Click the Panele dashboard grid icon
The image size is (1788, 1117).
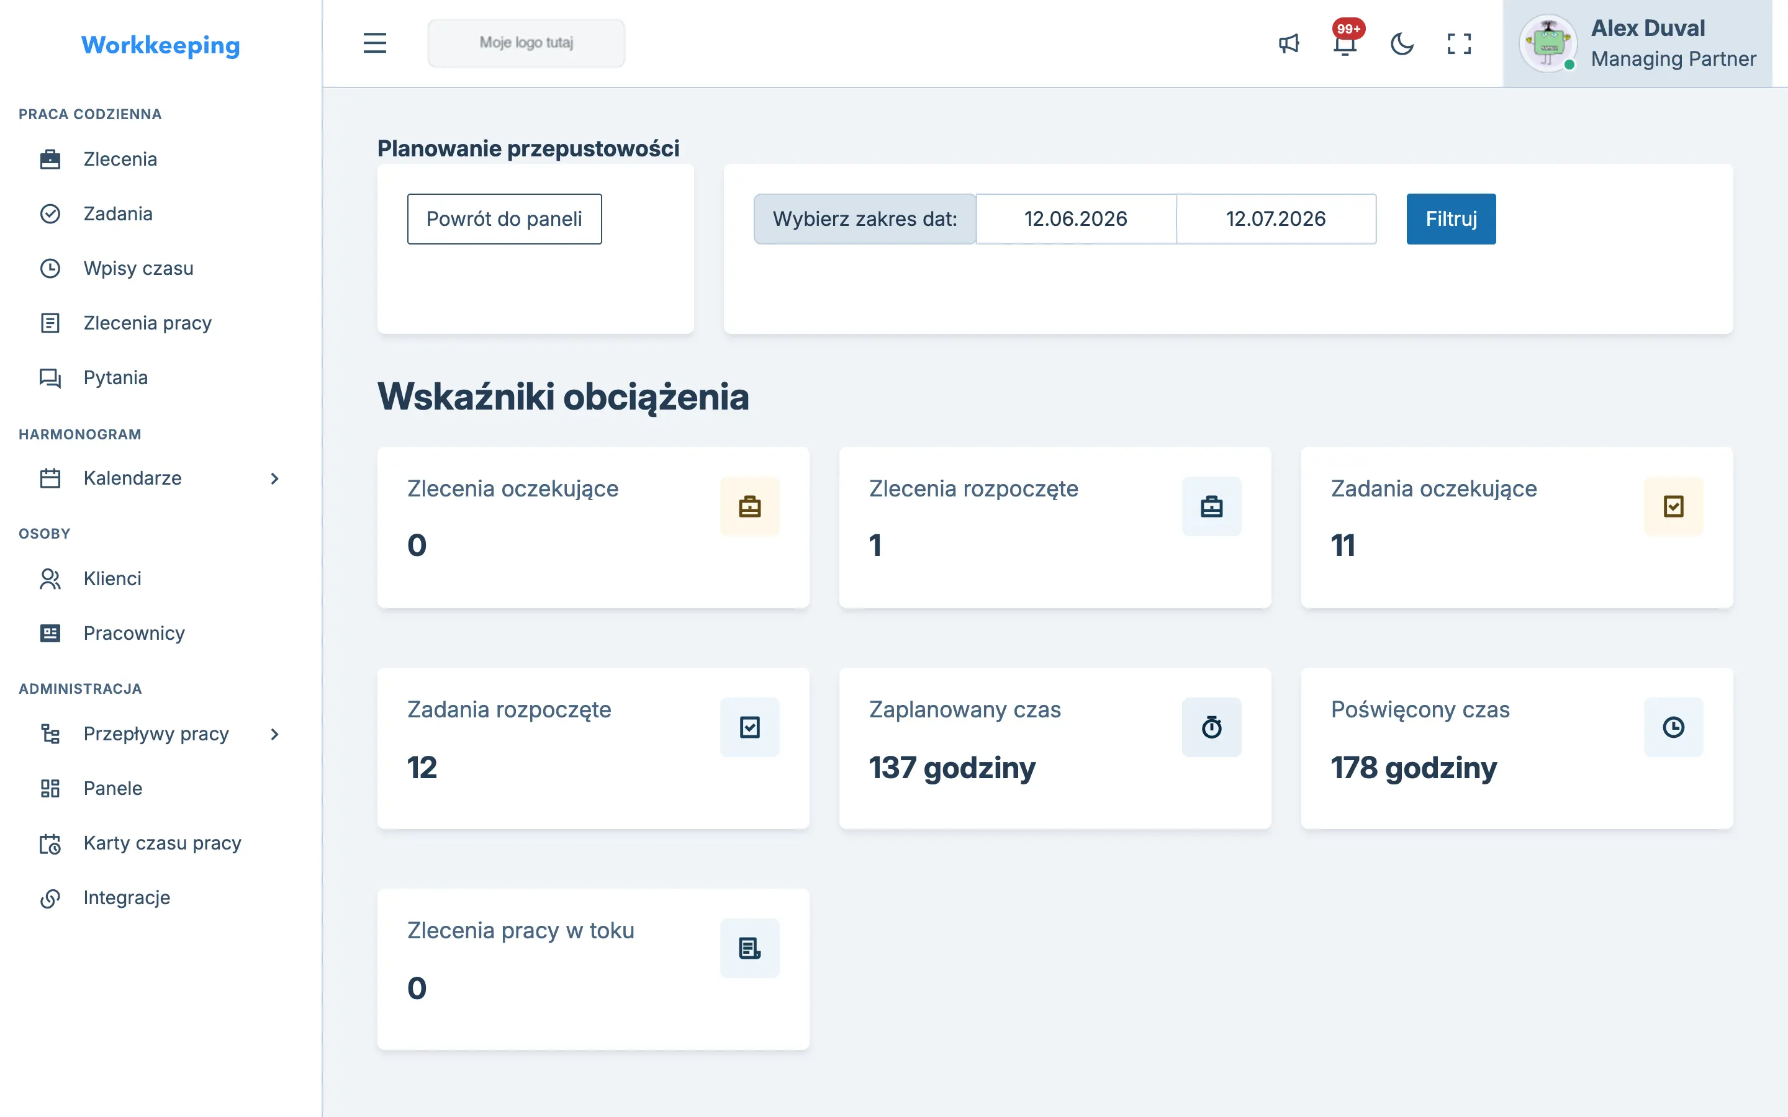coord(50,788)
